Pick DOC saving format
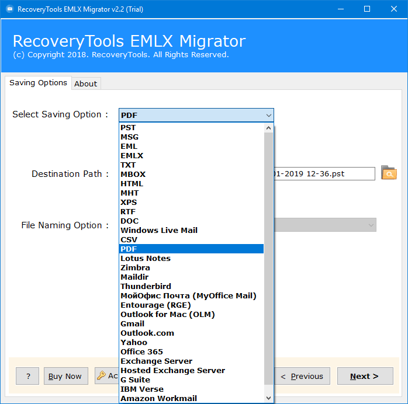408x404 pixels. 191,221
